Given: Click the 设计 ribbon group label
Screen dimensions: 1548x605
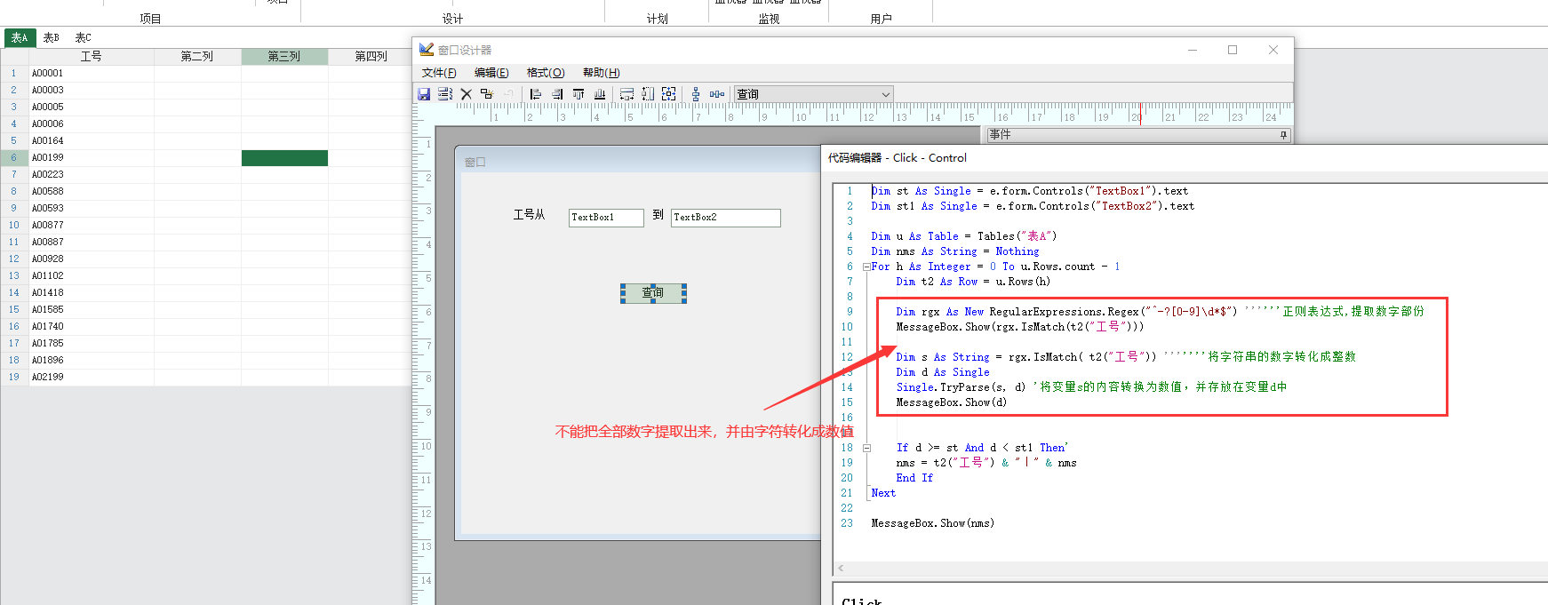Looking at the screenshot, I should click(x=452, y=19).
